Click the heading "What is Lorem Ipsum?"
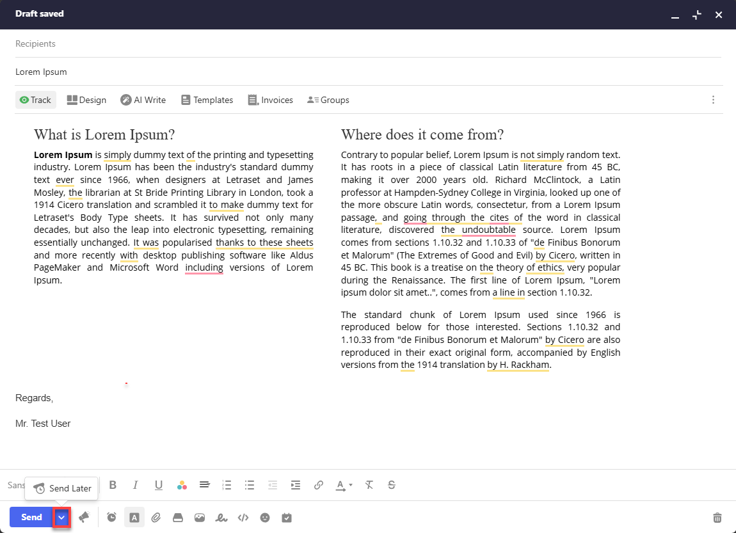Screen dimensions: 736x533 point(104,134)
